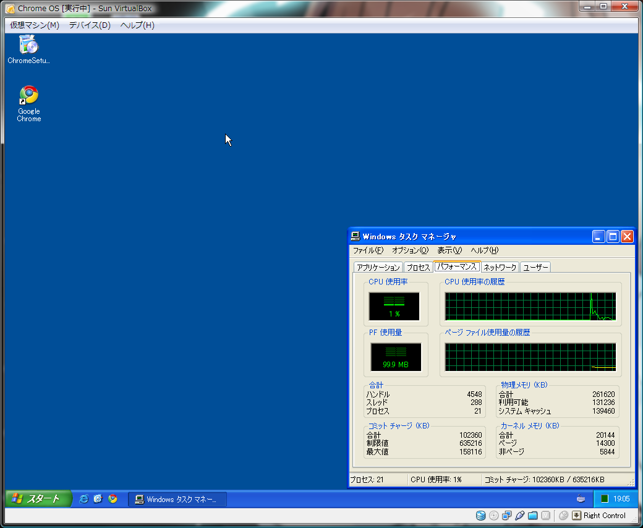This screenshot has width=643, height=528.
Task: Open the ChromeSetup installer desktop icon
Action: pos(28,49)
